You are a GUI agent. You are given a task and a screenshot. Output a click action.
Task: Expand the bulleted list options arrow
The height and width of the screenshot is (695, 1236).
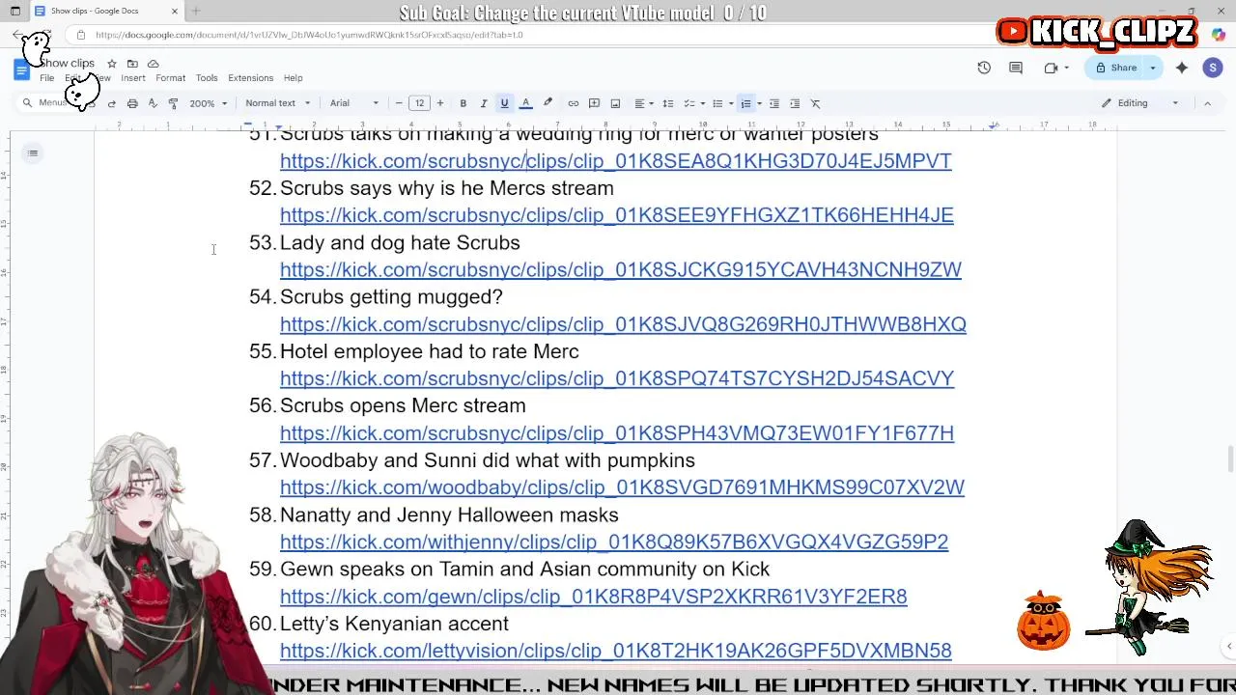point(730,103)
